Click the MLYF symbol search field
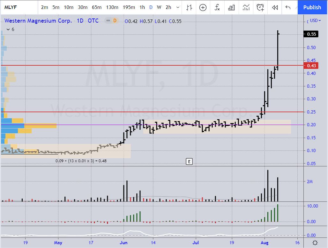Screen dimensions: 328x248 [x=16, y=7]
